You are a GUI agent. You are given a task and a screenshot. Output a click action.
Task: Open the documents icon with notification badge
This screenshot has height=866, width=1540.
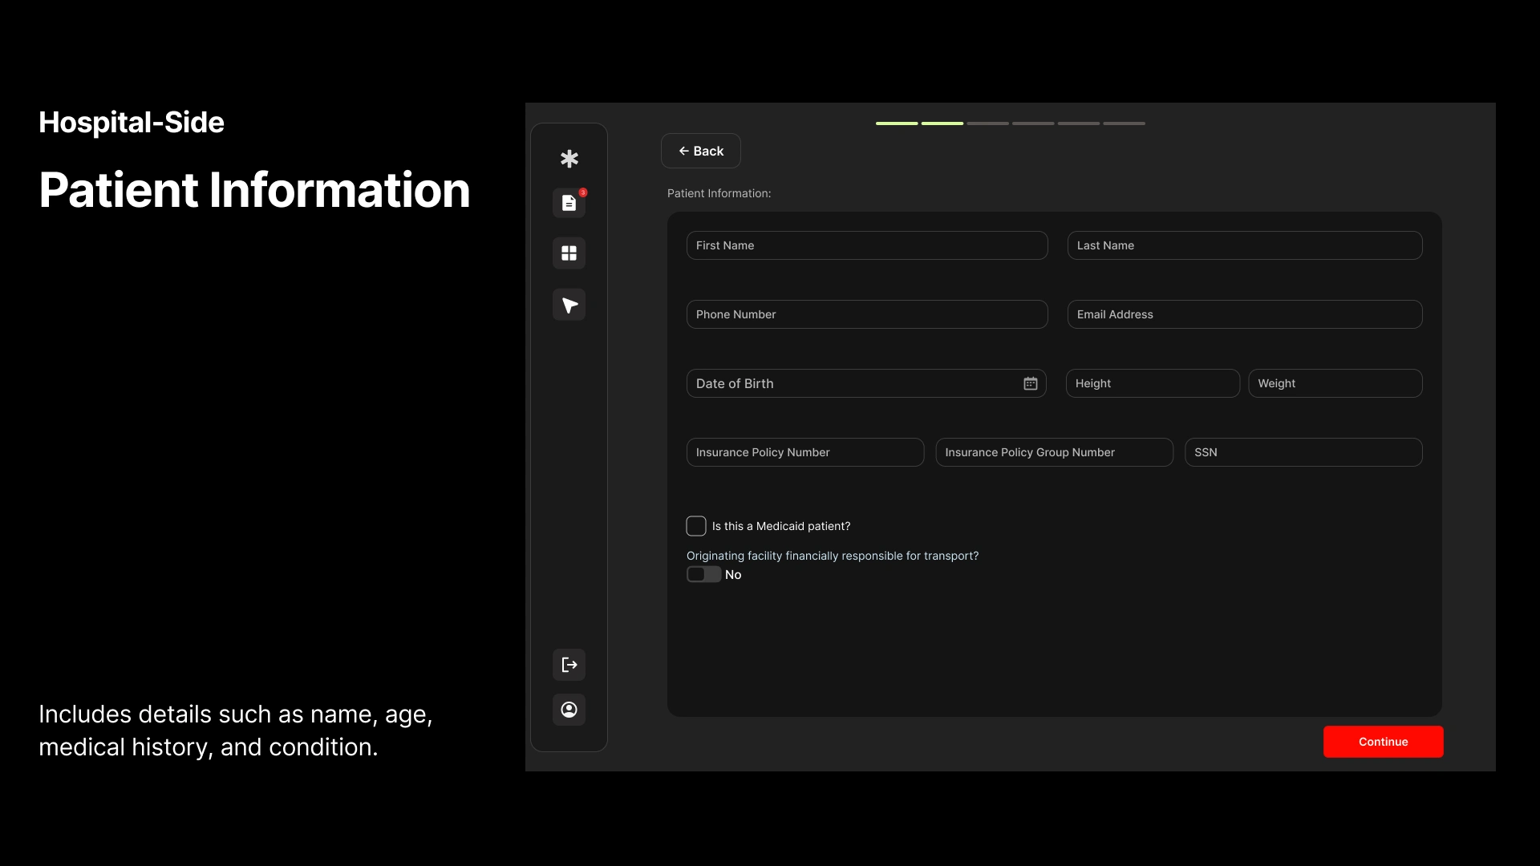(x=569, y=203)
